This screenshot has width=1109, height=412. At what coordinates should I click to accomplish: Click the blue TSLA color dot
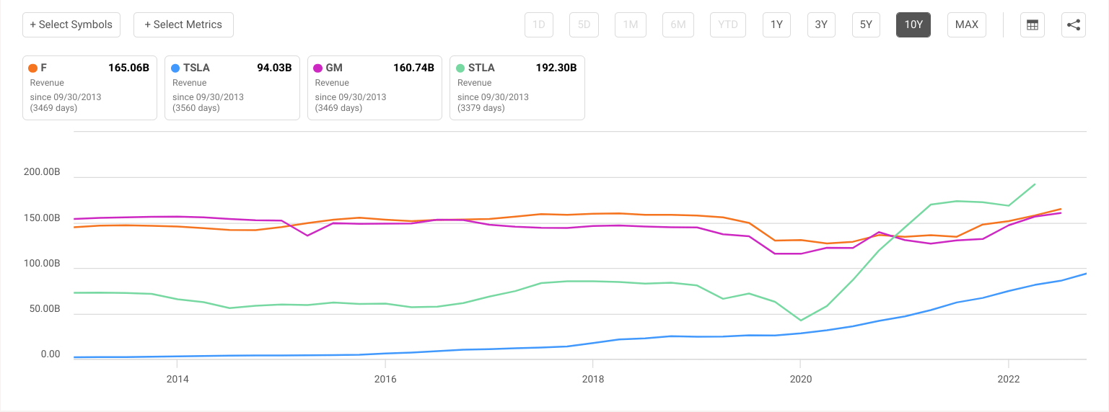click(175, 68)
